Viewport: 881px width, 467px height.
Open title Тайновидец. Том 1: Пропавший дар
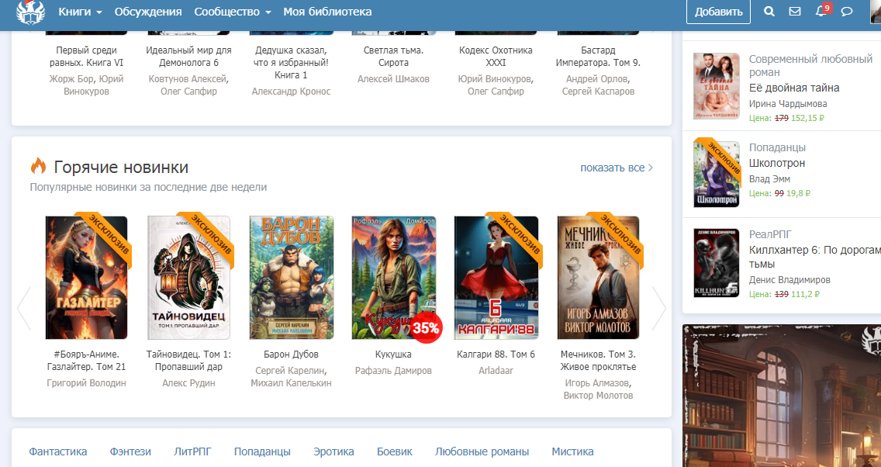pyautogui.click(x=188, y=361)
